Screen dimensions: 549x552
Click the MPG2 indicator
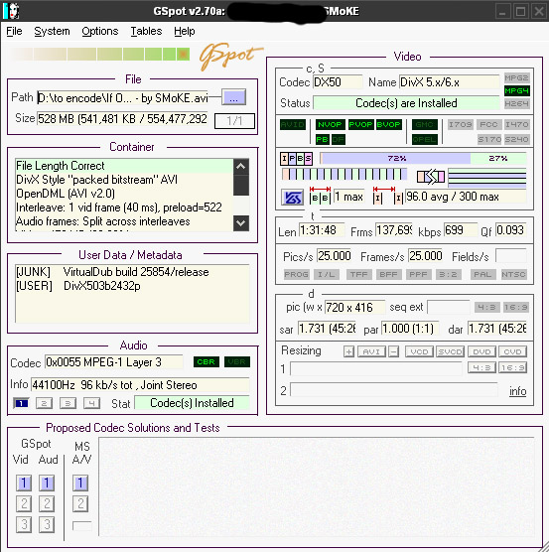coord(516,77)
